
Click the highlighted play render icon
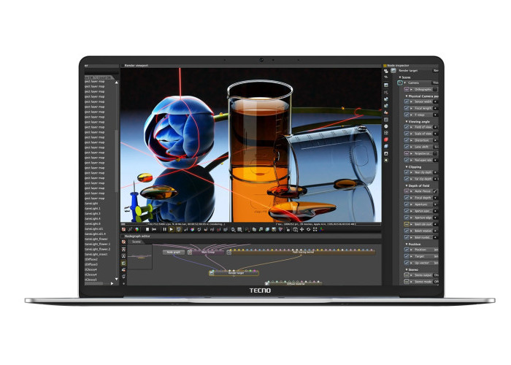(x=172, y=229)
